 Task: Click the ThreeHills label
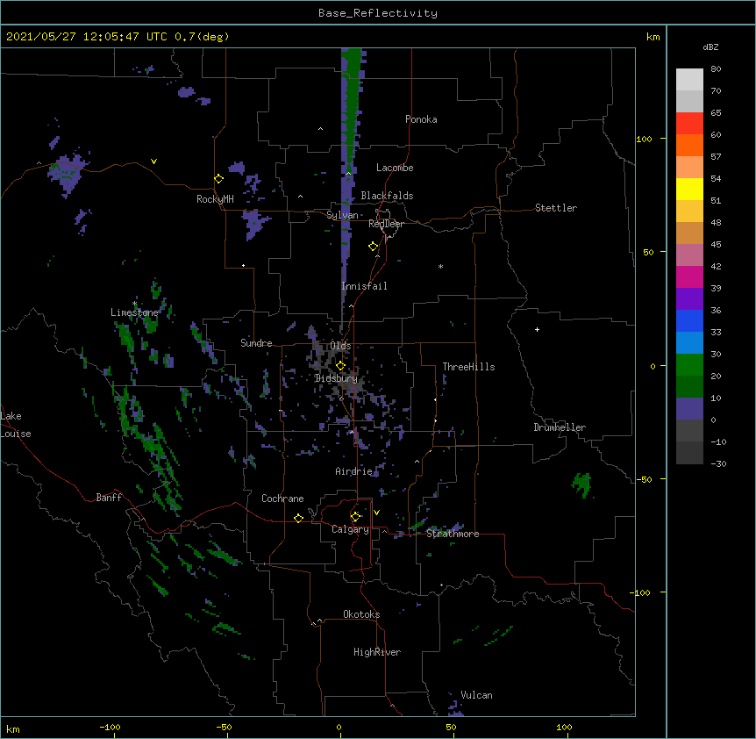click(x=468, y=367)
